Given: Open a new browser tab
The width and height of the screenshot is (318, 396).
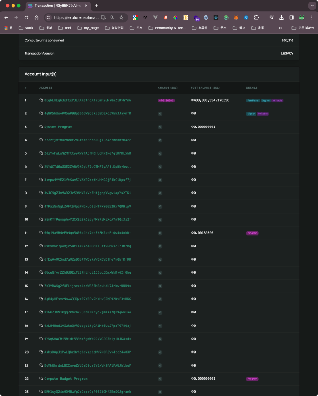Looking at the screenshot, I should click(x=96, y=6).
